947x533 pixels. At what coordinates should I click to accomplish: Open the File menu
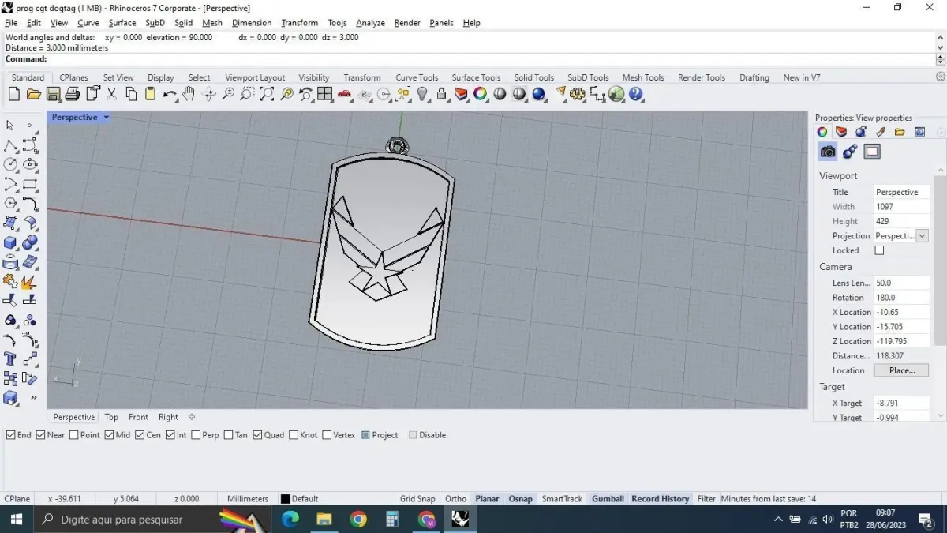11,23
